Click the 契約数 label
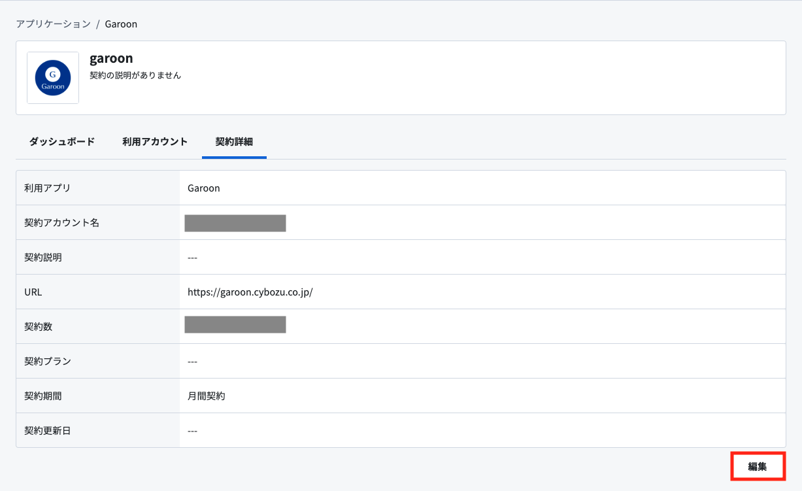The image size is (802, 491). point(38,326)
